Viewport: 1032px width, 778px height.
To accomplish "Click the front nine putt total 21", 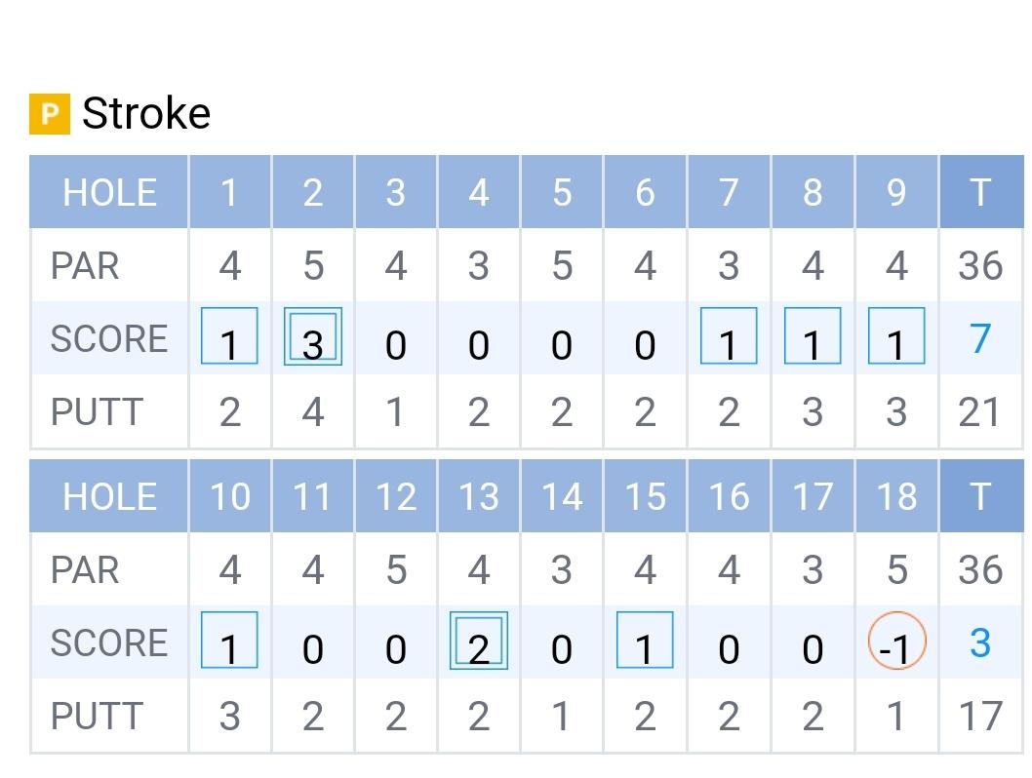I will [x=979, y=411].
